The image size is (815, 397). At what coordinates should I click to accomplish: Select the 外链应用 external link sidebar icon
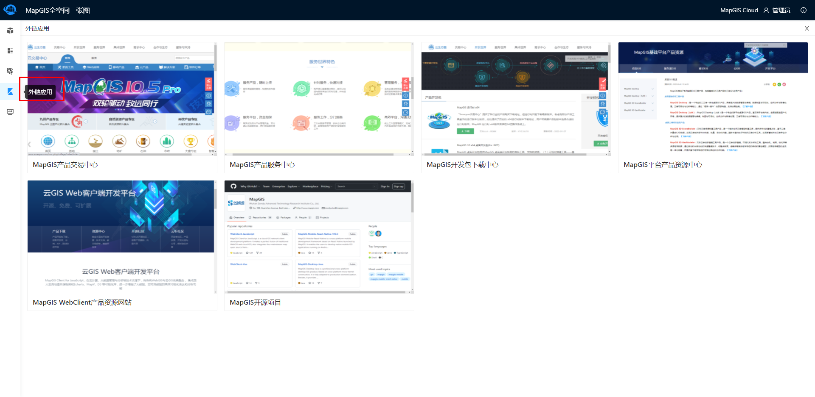tap(10, 92)
